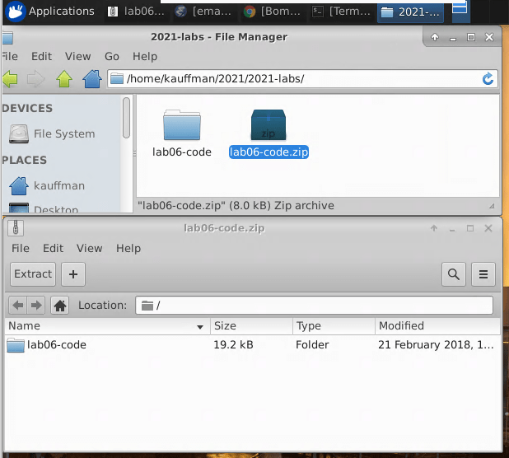Go to parent folder with up arrow
This screenshot has width=509, height=458.
(x=64, y=79)
